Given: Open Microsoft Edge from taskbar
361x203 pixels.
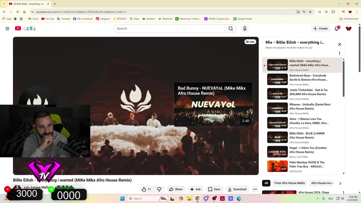Looking at the screenshot, I should pyautogui.click(x=239, y=198).
